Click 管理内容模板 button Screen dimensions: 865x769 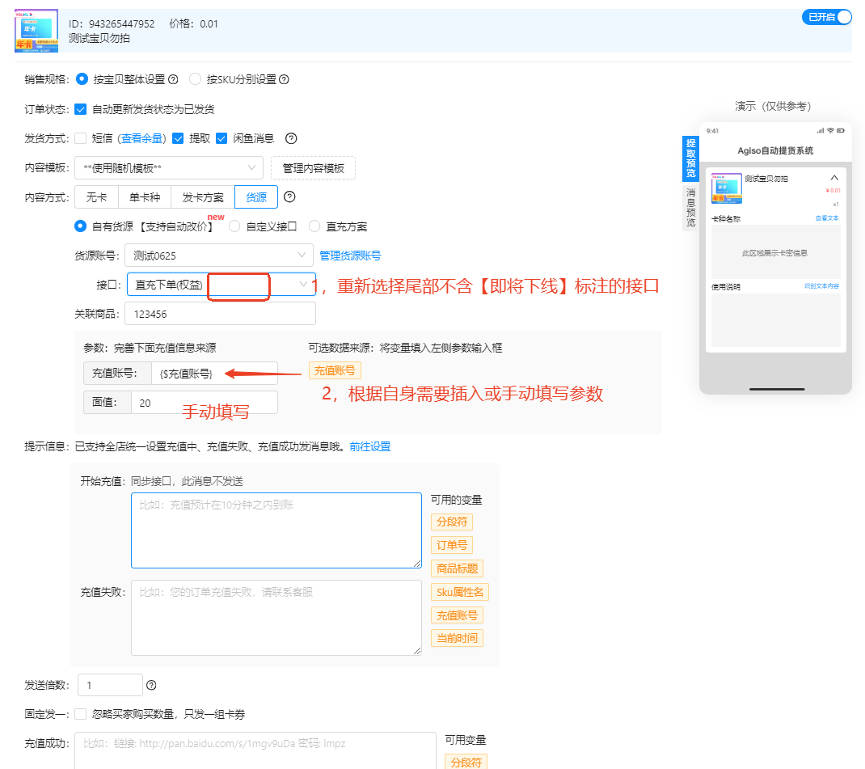click(314, 168)
